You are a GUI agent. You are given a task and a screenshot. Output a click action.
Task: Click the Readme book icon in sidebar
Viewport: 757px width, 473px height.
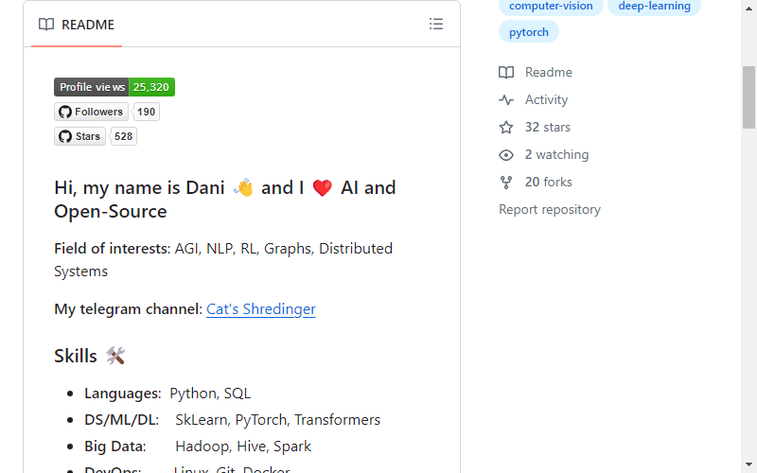(x=506, y=73)
